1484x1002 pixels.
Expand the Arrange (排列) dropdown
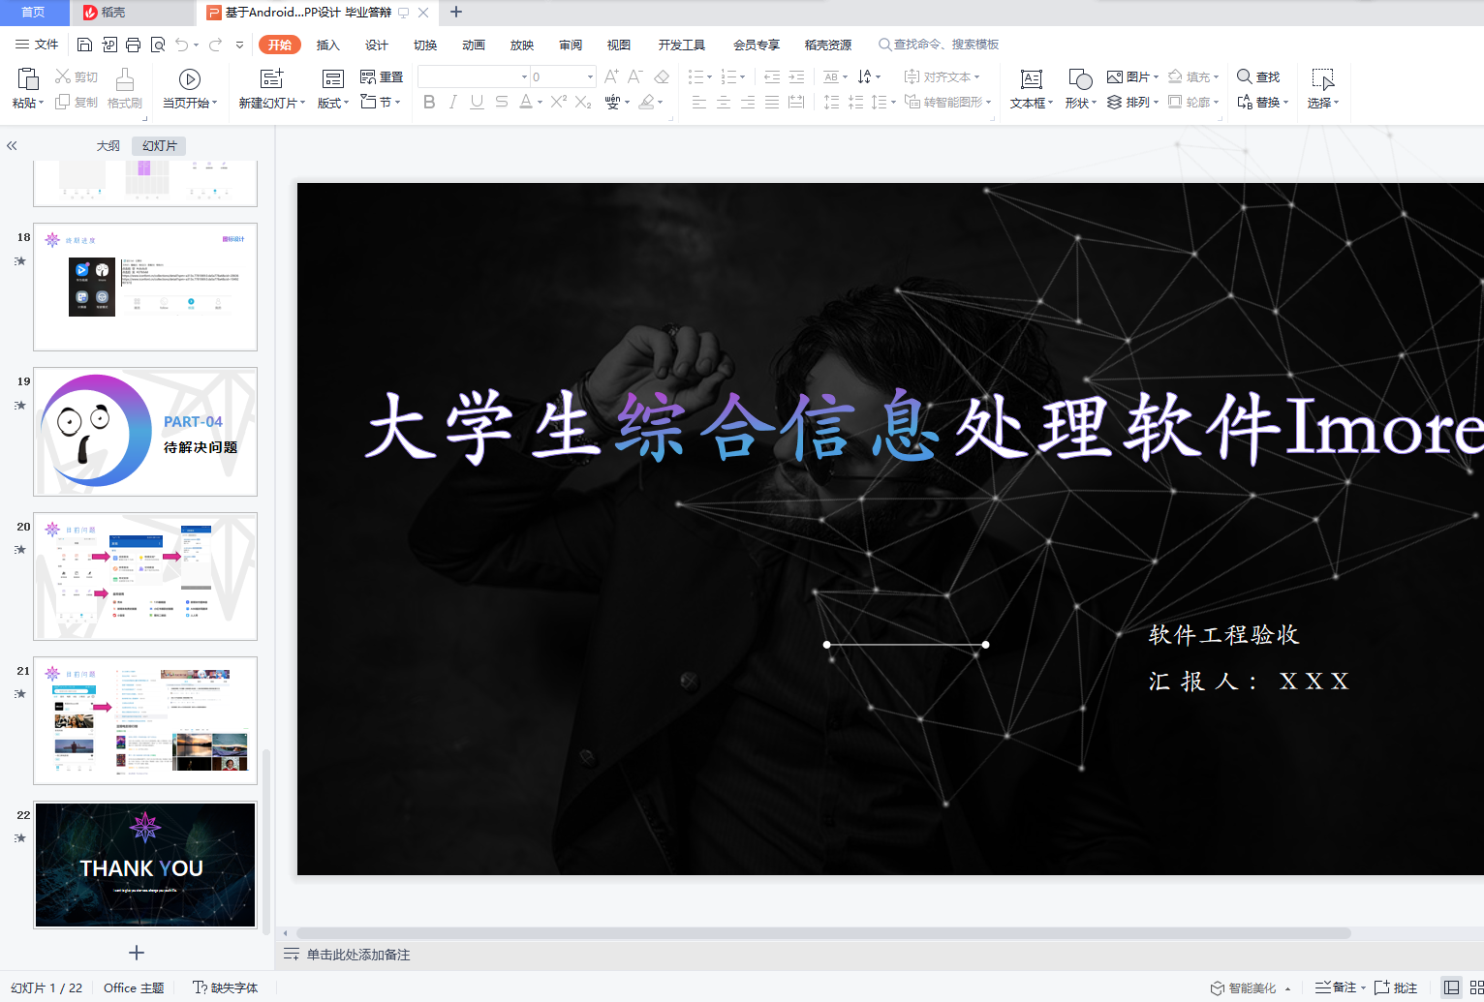pos(1132,102)
